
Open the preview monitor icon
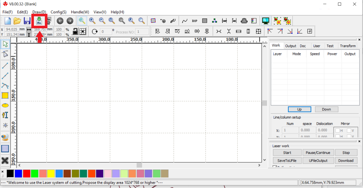266,21
